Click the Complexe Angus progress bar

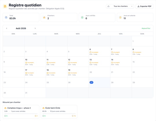pos(21,113)
